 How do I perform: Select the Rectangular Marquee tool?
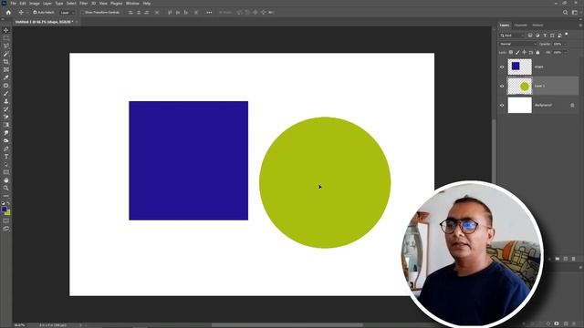tap(6, 38)
